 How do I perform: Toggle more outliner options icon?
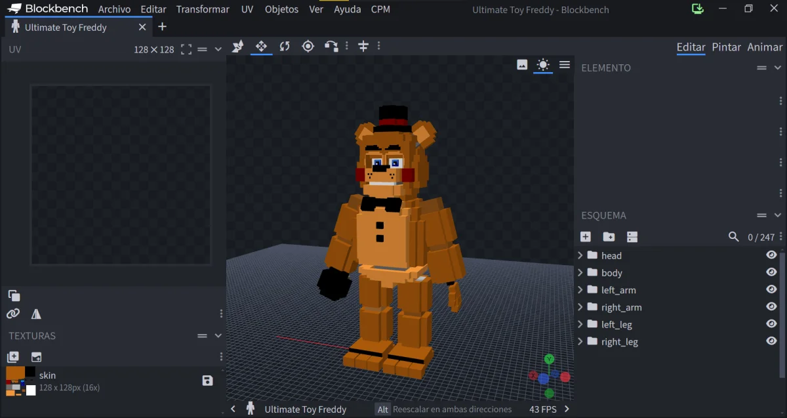632,237
